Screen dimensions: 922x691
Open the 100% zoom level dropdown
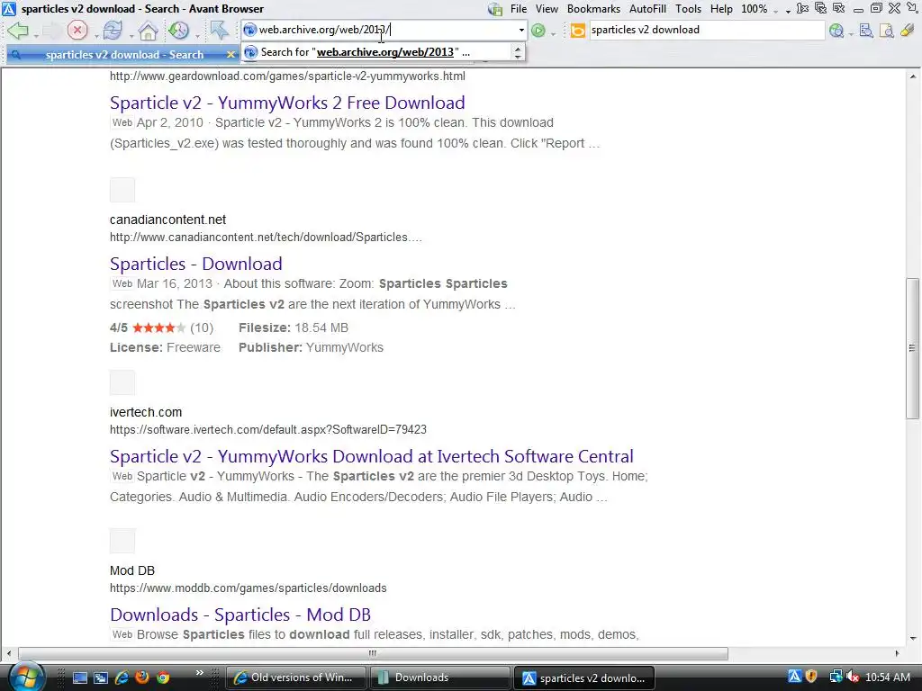759,9
